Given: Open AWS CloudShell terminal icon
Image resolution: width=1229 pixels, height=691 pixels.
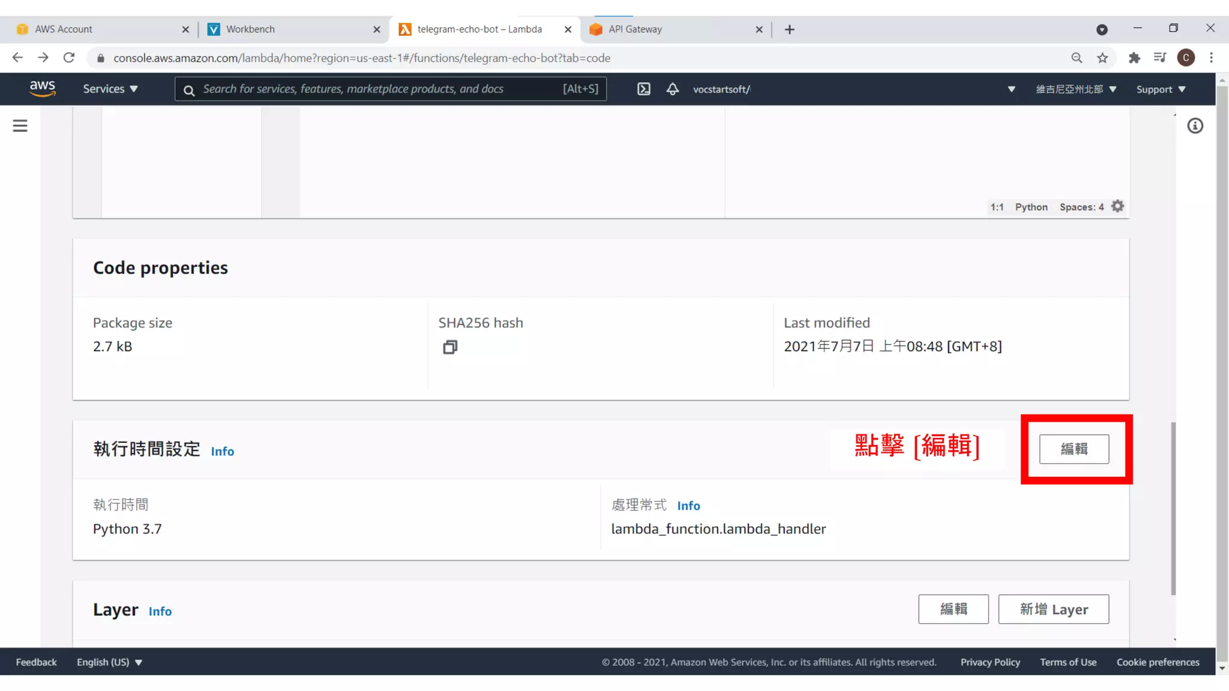Looking at the screenshot, I should click(x=643, y=89).
